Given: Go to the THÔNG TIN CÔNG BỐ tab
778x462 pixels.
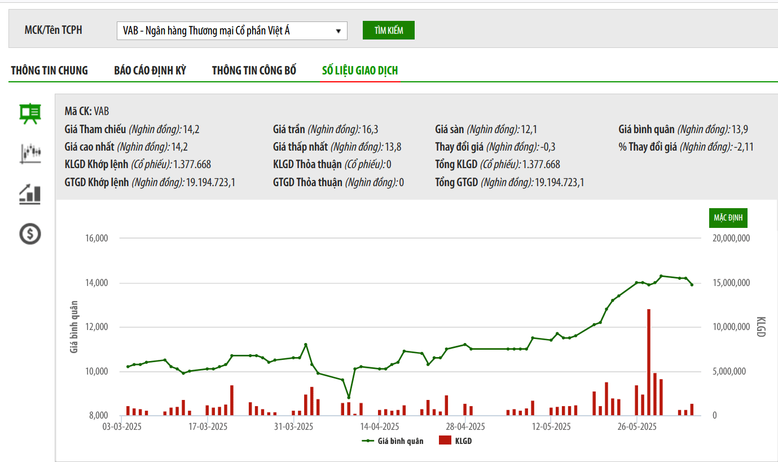Looking at the screenshot, I should (x=254, y=71).
